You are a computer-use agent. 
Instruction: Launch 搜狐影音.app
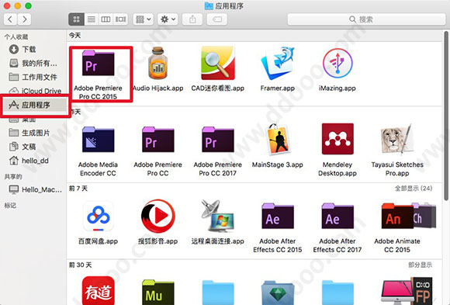(157, 217)
